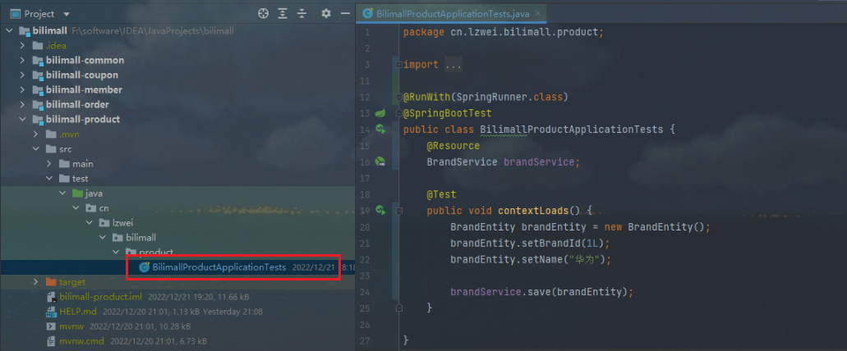The width and height of the screenshot is (847, 351).
Task: Collapse the bilimall root project node
Action: [9, 30]
